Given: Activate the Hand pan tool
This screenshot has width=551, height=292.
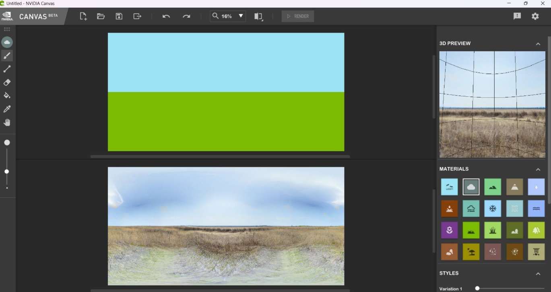Looking at the screenshot, I should 7,122.
